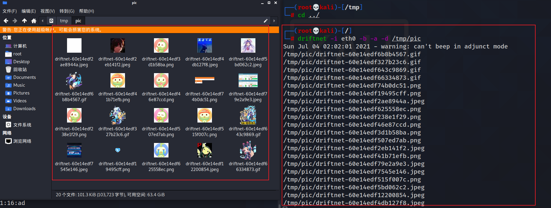Screen dimensions: 551x208
Task: Select driftnet-60e14edf6b8b4567.gif file
Action: (x=74, y=87)
